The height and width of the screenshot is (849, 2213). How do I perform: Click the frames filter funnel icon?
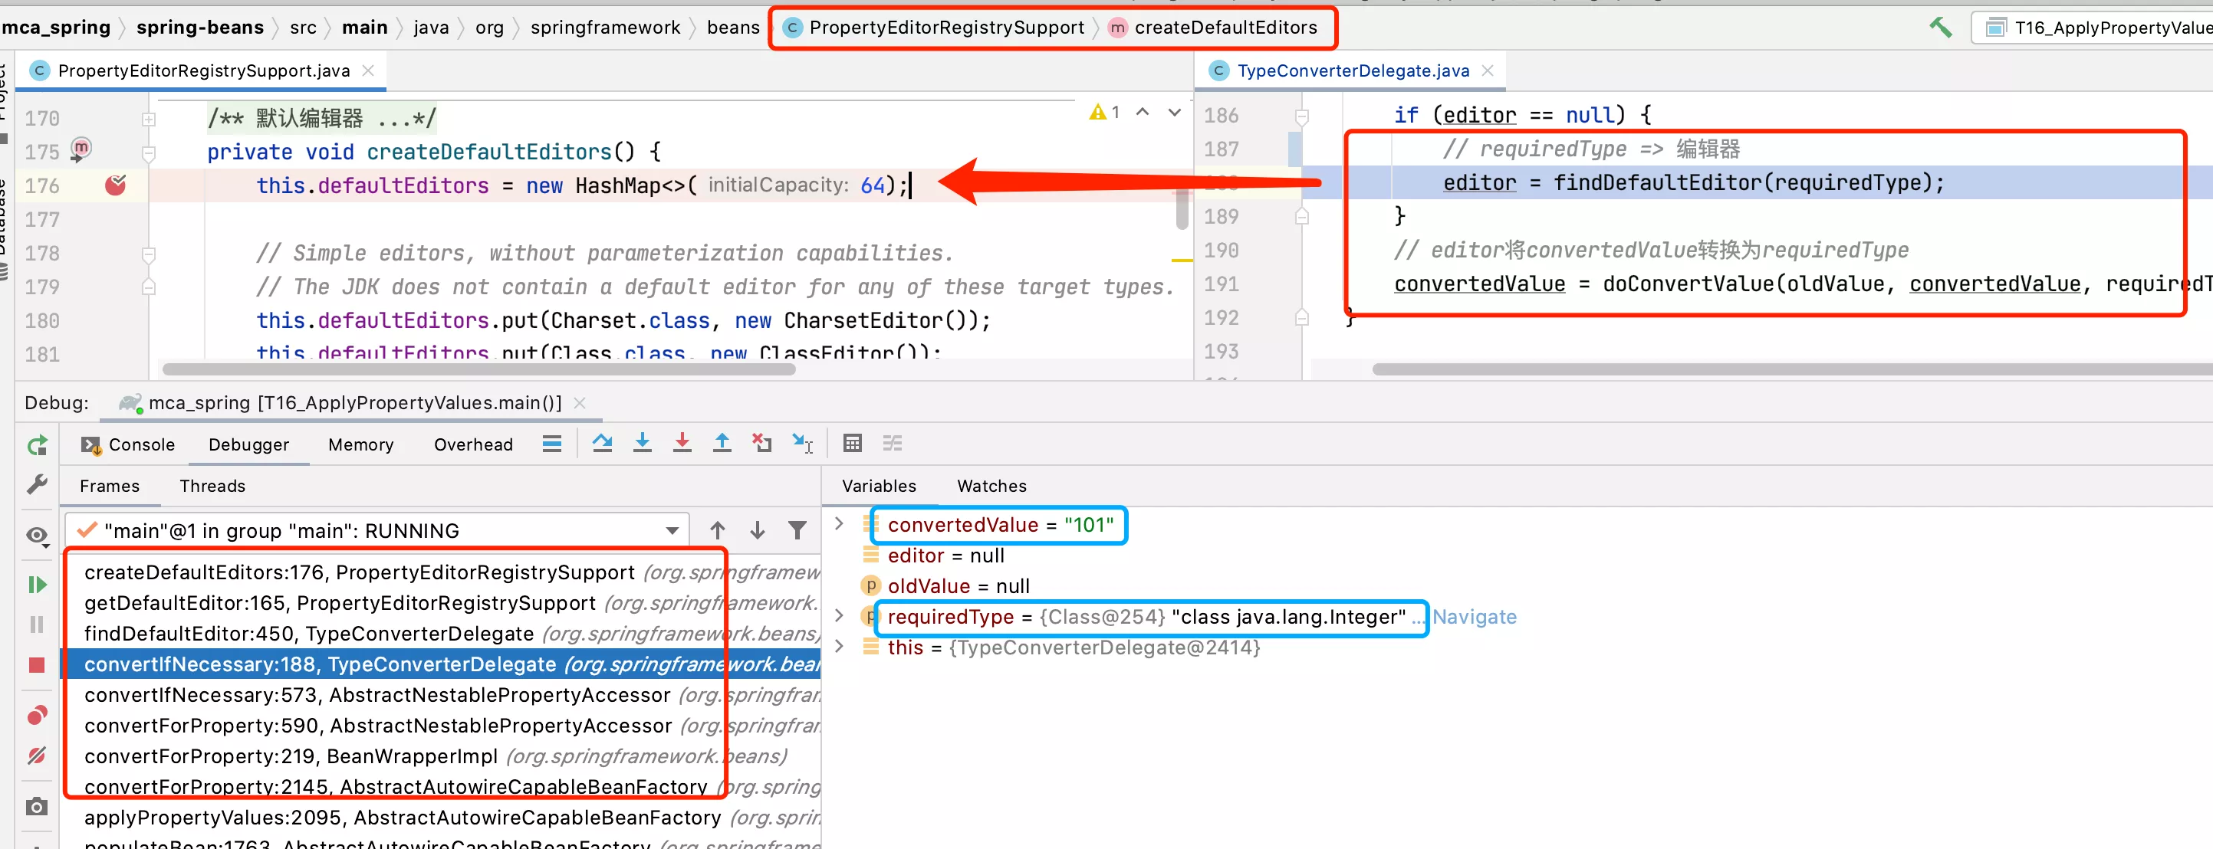pyautogui.click(x=797, y=530)
